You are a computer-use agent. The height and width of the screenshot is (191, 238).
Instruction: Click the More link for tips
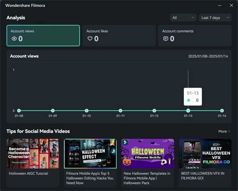(224, 132)
